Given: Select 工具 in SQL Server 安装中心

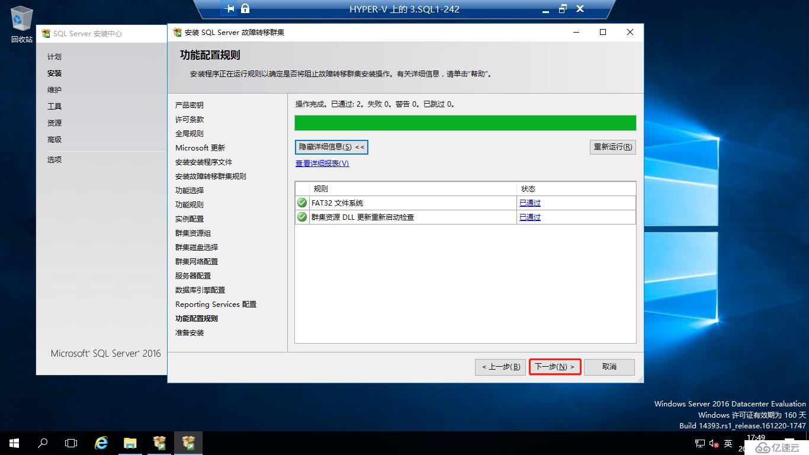Looking at the screenshot, I should 54,107.
